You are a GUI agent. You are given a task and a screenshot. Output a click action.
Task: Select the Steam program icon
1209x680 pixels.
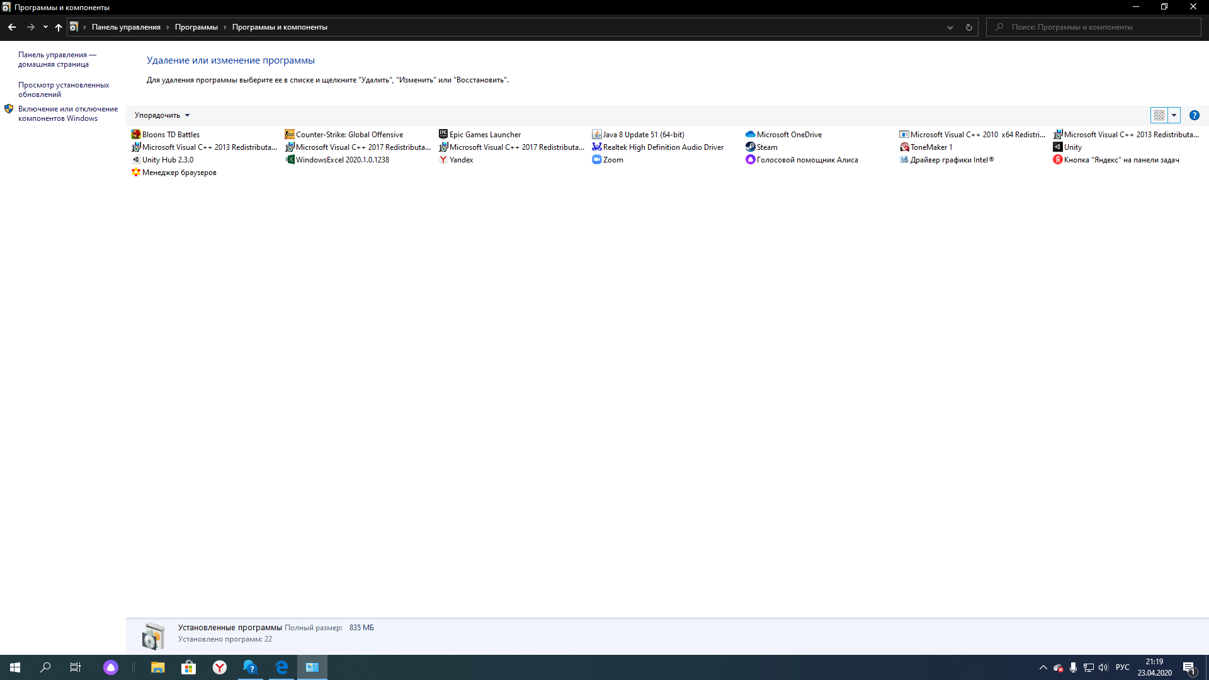coord(750,147)
